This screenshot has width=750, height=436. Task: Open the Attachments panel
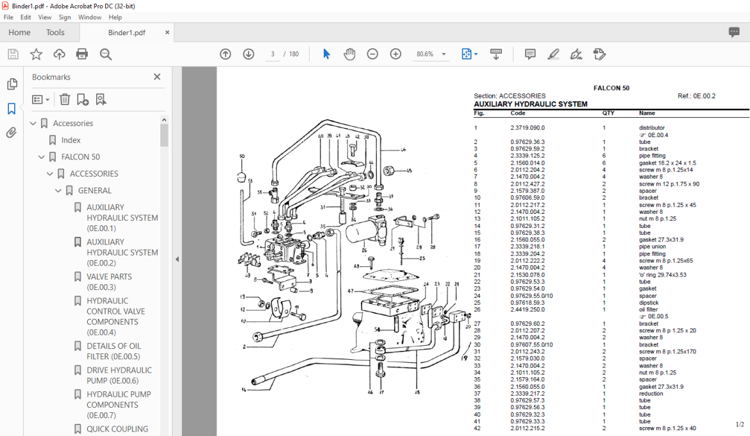(11, 133)
